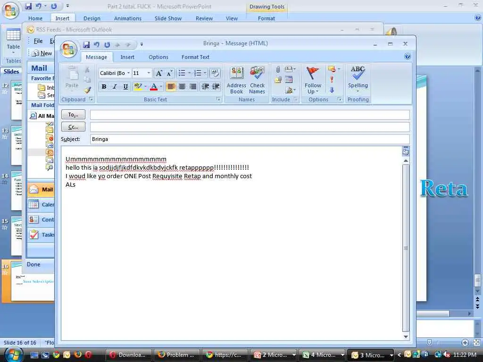The image size is (483, 362).
Task: Expand the numbering style dropdown
Action: (205, 73)
